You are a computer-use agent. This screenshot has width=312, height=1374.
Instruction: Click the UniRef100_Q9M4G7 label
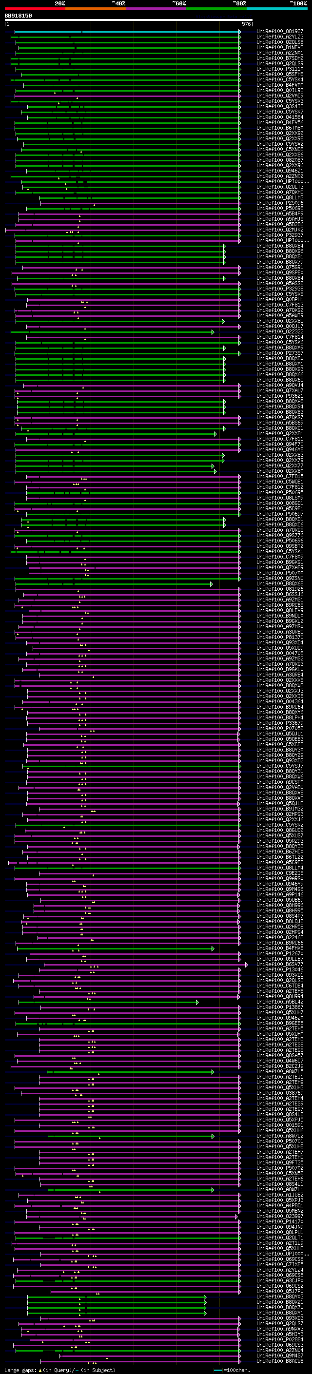(280, 1355)
